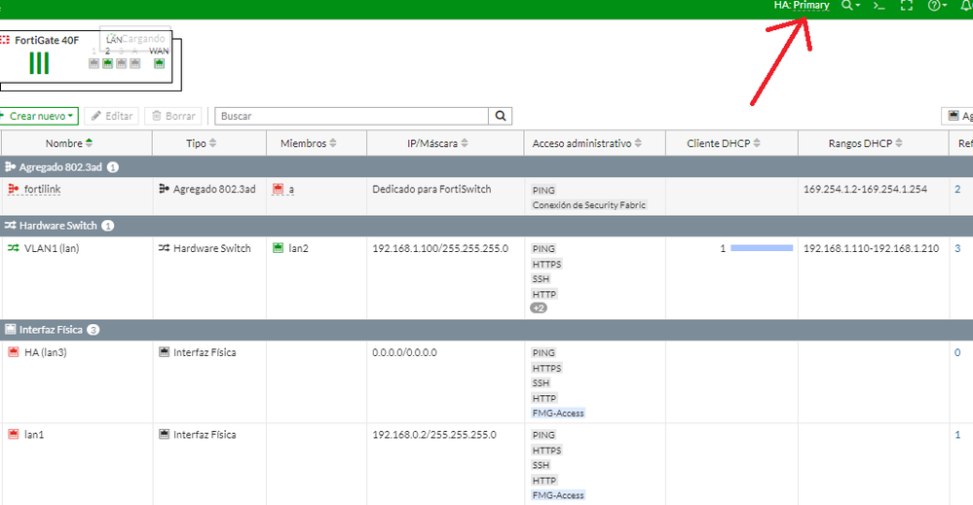Open references link 1 for lan1

coord(957,435)
